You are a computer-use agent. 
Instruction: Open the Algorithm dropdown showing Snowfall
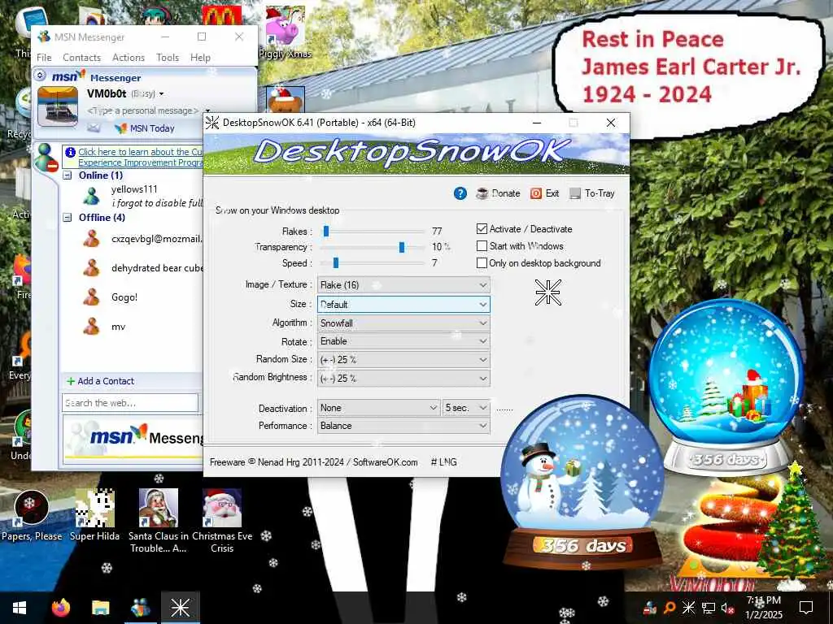click(x=403, y=323)
